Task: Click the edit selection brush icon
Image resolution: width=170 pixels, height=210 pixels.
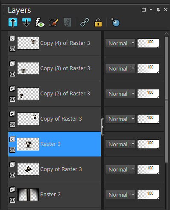Action: click(x=54, y=22)
